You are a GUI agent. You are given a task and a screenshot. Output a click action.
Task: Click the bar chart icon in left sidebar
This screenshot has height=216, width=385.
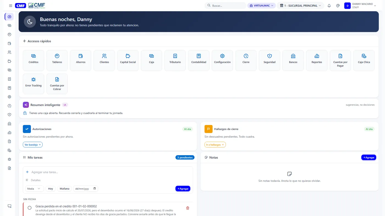point(9,133)
